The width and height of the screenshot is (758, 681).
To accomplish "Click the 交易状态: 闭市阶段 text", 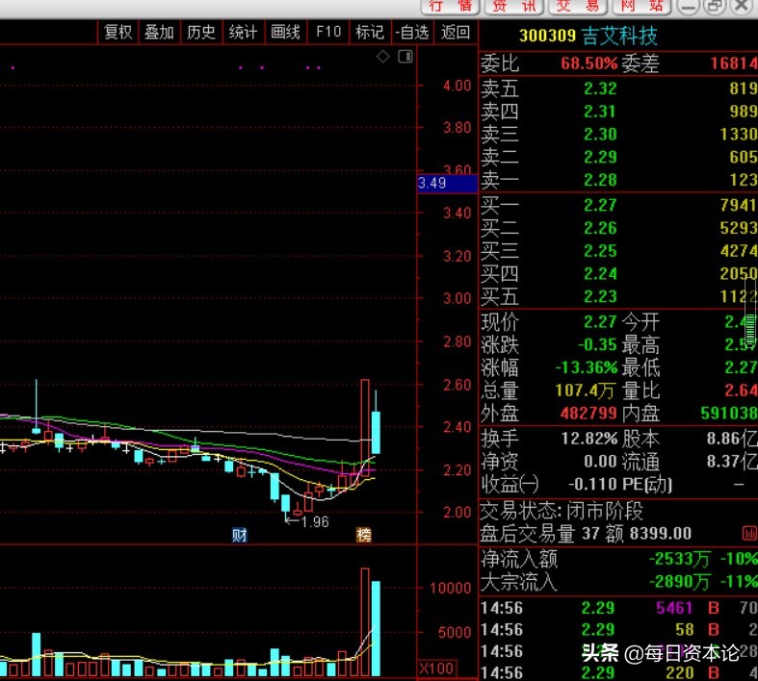I will pos(562,511).
